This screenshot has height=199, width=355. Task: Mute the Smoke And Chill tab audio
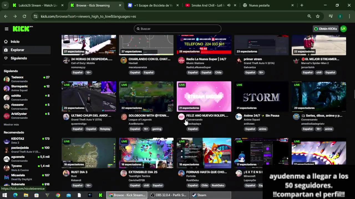click(x=229, y=5)
